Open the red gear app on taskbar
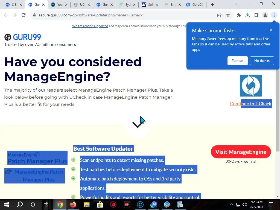The width and height of the screenshot is (280, 210). pos(113,205)
